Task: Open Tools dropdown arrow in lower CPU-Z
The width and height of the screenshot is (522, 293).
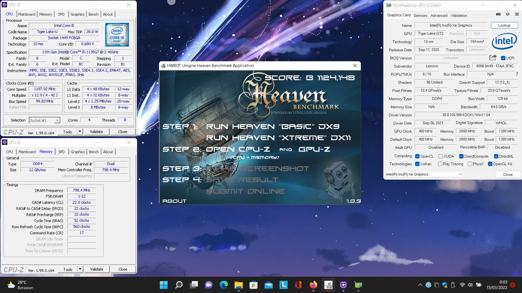Action: (x=80, y=269)
